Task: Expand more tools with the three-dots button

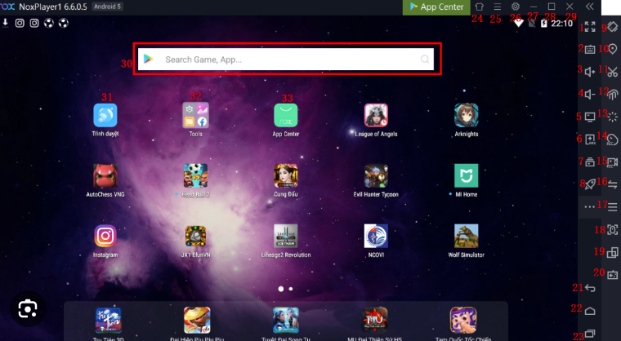Action: [588, 207]
